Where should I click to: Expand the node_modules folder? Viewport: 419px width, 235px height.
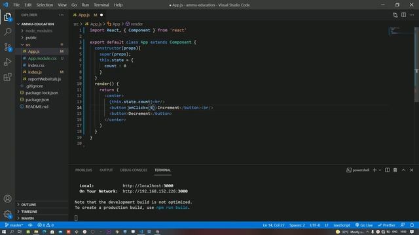[39, 31]
